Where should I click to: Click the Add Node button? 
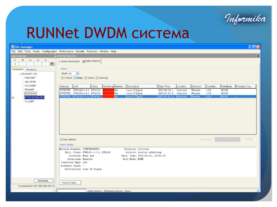[44, 181]
